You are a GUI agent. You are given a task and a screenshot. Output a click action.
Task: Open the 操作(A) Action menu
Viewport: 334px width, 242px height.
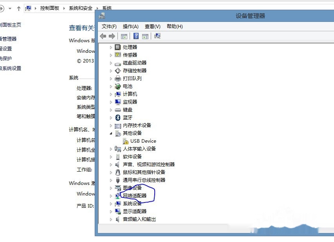coord(130,27)
